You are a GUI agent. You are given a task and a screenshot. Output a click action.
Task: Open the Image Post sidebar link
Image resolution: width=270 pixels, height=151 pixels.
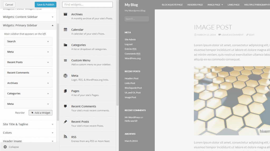(130, 97)
